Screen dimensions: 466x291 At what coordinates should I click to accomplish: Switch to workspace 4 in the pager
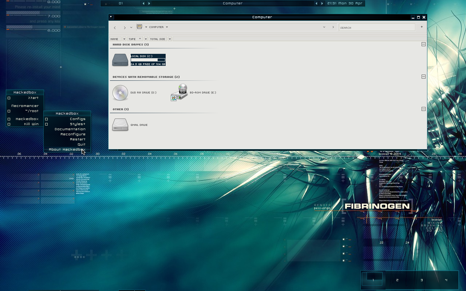click(446, 280)
